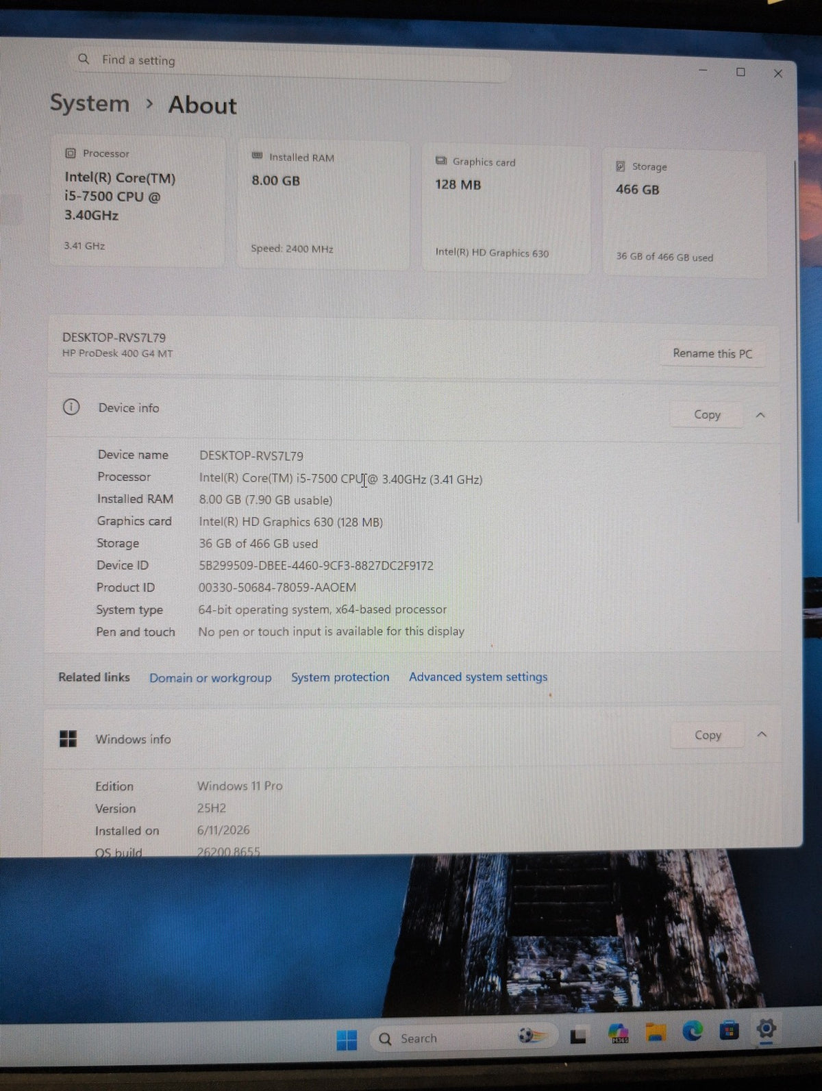The width and height of the screenshot is (822, 1091).
Task: Click the Version value '25H2'
Action: pyautogui.click(x=212, y=808)
